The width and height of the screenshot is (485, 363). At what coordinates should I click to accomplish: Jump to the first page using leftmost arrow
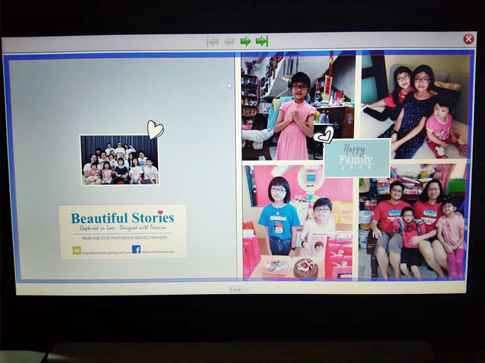pyautogui.click(x=212, y=41)
